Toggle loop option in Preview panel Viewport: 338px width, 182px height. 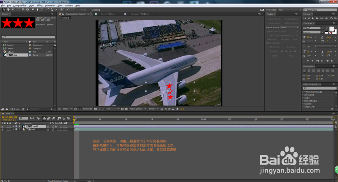pos(331,18)
